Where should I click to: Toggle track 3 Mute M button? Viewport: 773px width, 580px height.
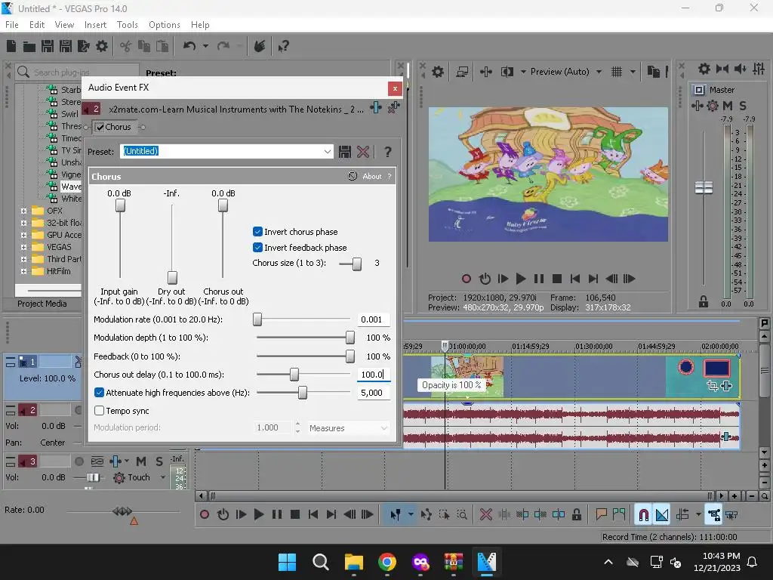141,461
